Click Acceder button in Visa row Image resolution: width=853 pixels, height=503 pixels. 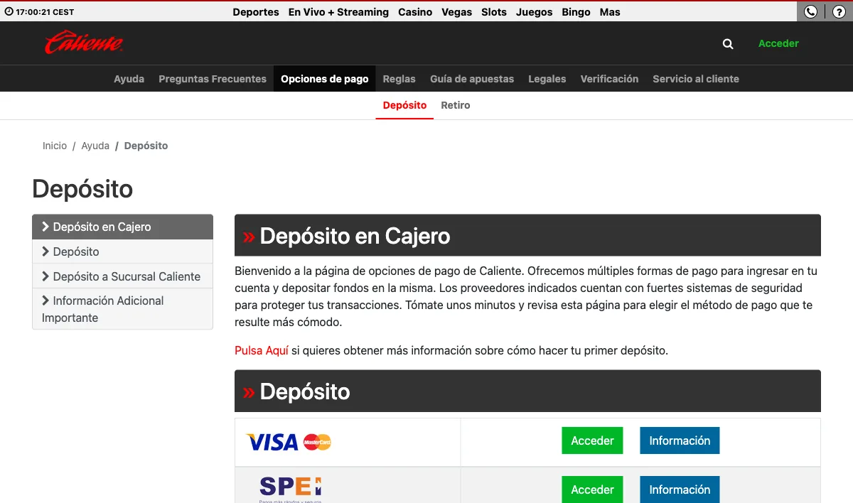tap(592, 440)
